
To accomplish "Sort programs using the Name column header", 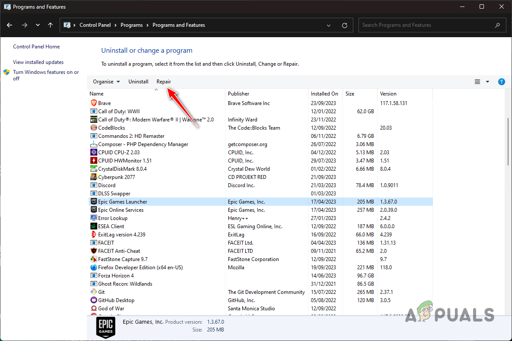I will pyautogui.click(x=96, y=93).
